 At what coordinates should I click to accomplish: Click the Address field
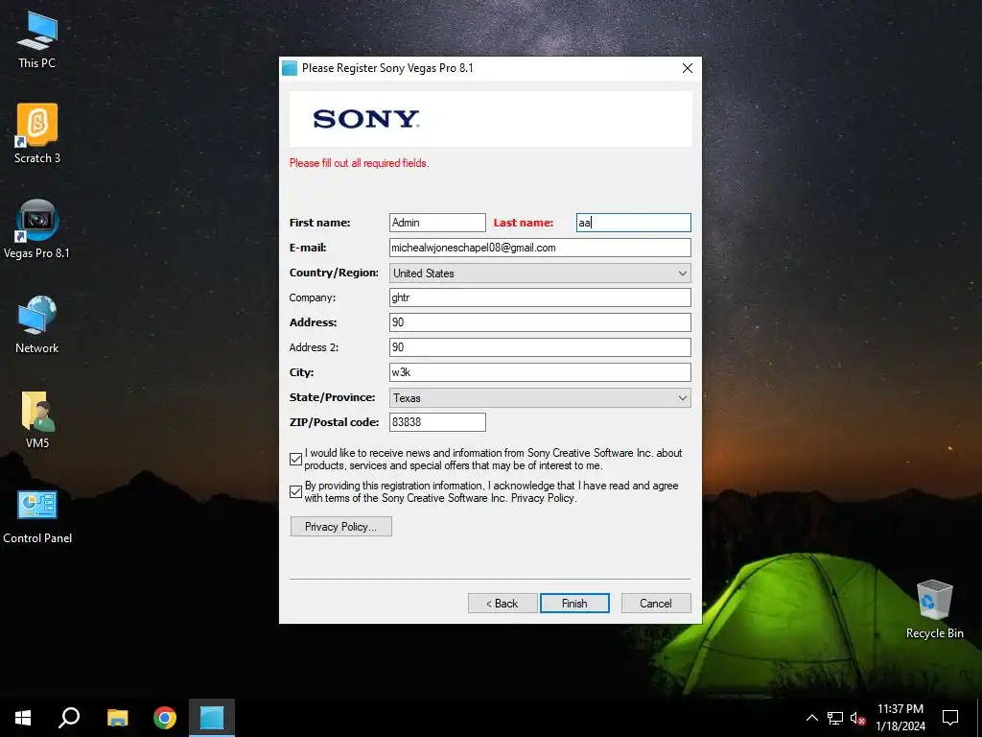click(x=540, y=322)
